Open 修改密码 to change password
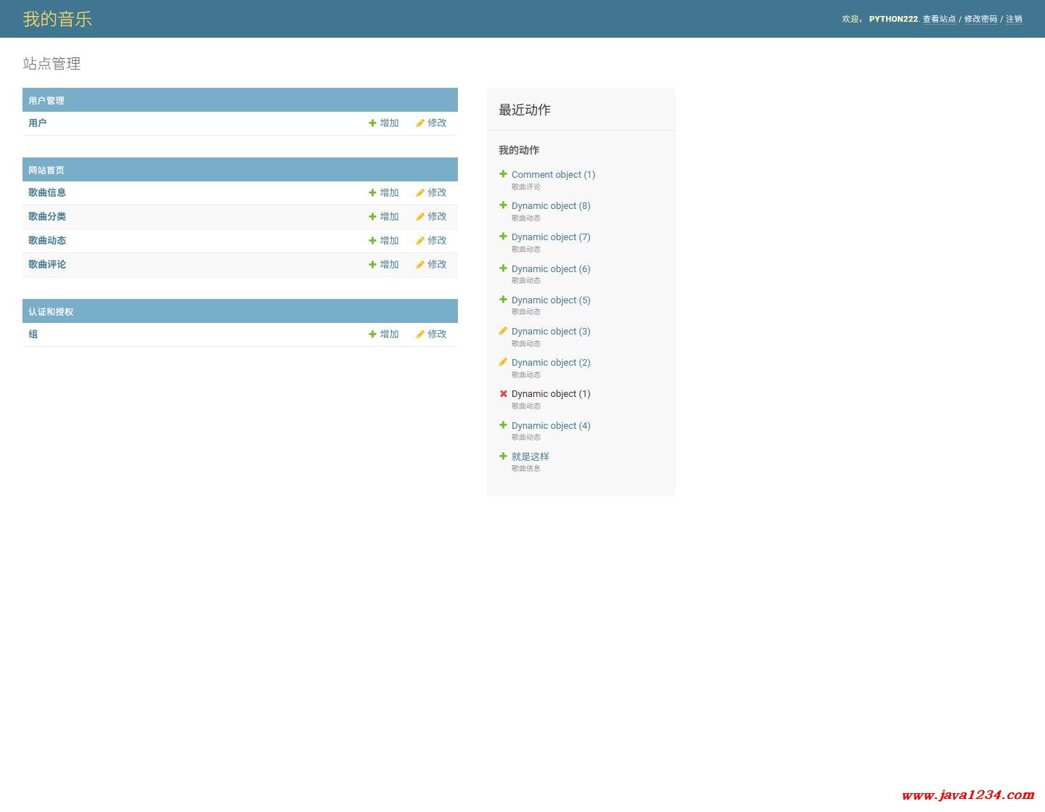 (x=980, y=19)
